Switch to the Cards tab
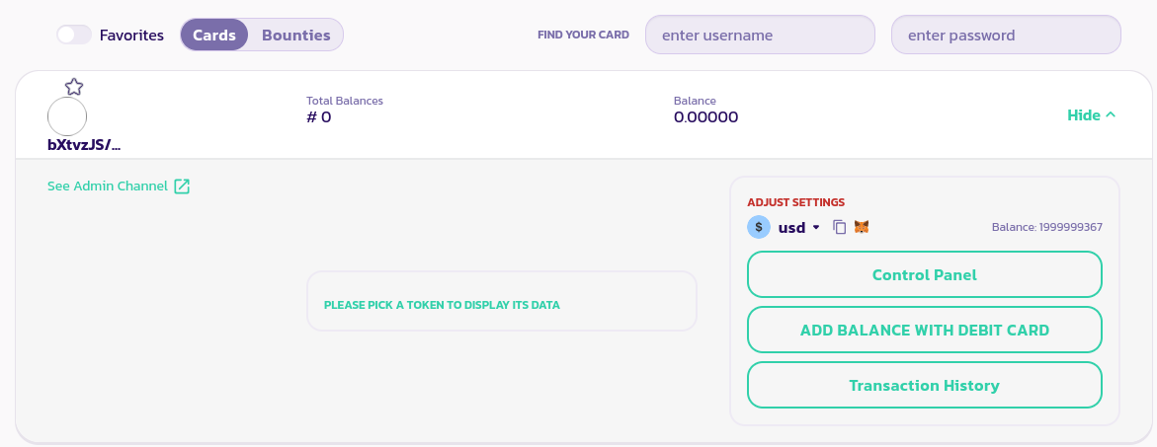This screenshot has width=1157, height=447. (x=213, y=35)
